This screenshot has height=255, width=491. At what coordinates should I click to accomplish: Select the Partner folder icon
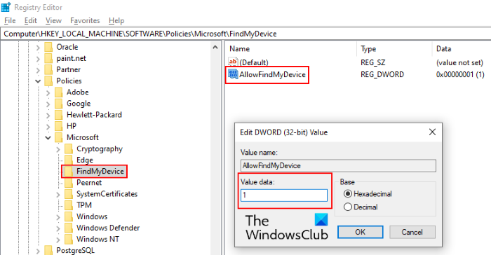[48, 69]
